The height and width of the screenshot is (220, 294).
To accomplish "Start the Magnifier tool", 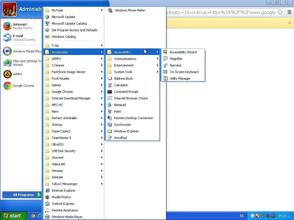I will click(x=183, y=59).
